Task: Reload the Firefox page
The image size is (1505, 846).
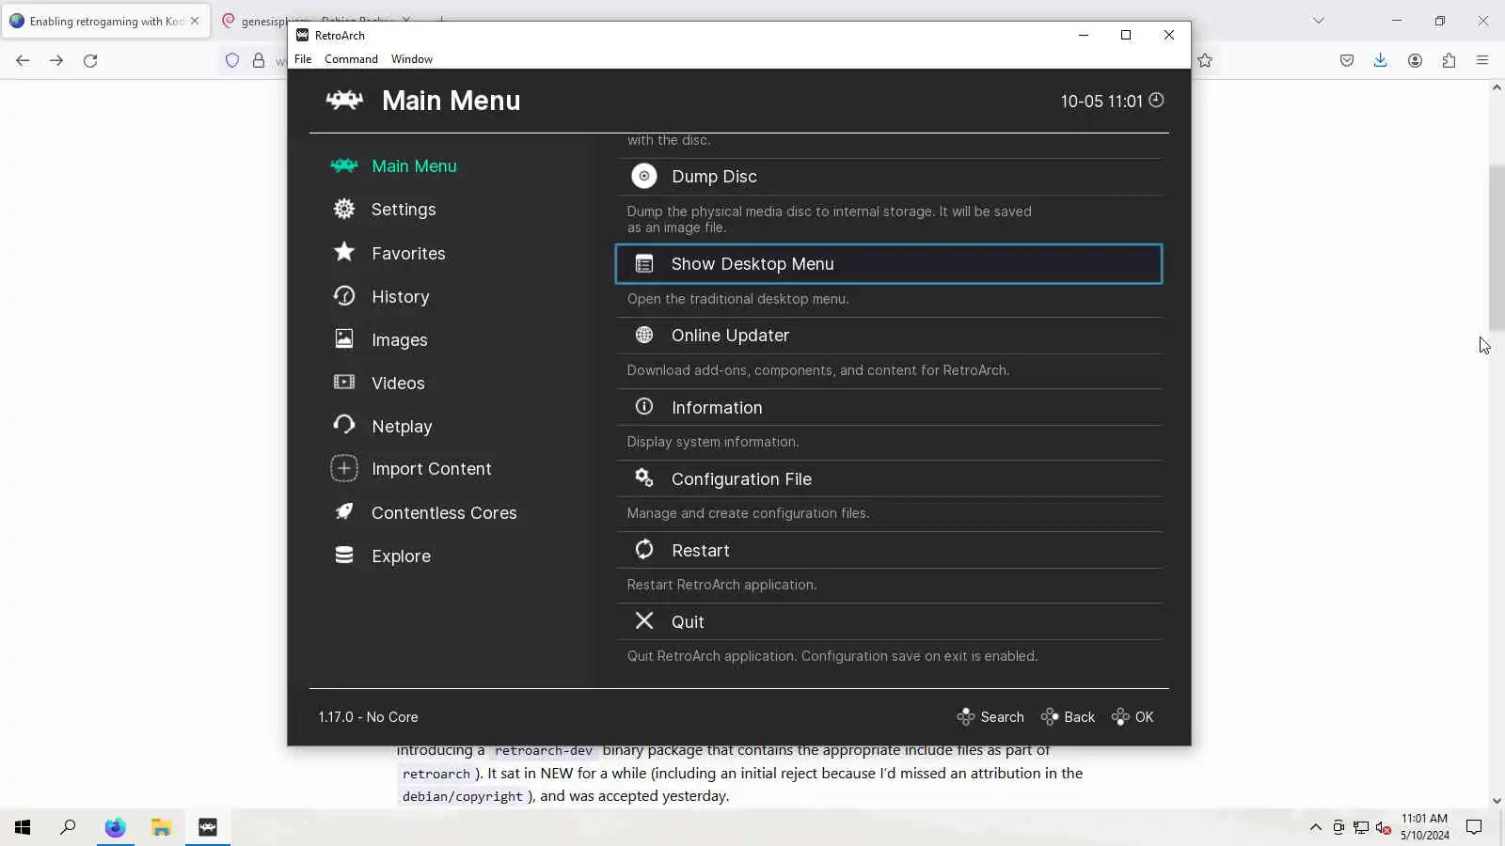Action: [90, 60]
